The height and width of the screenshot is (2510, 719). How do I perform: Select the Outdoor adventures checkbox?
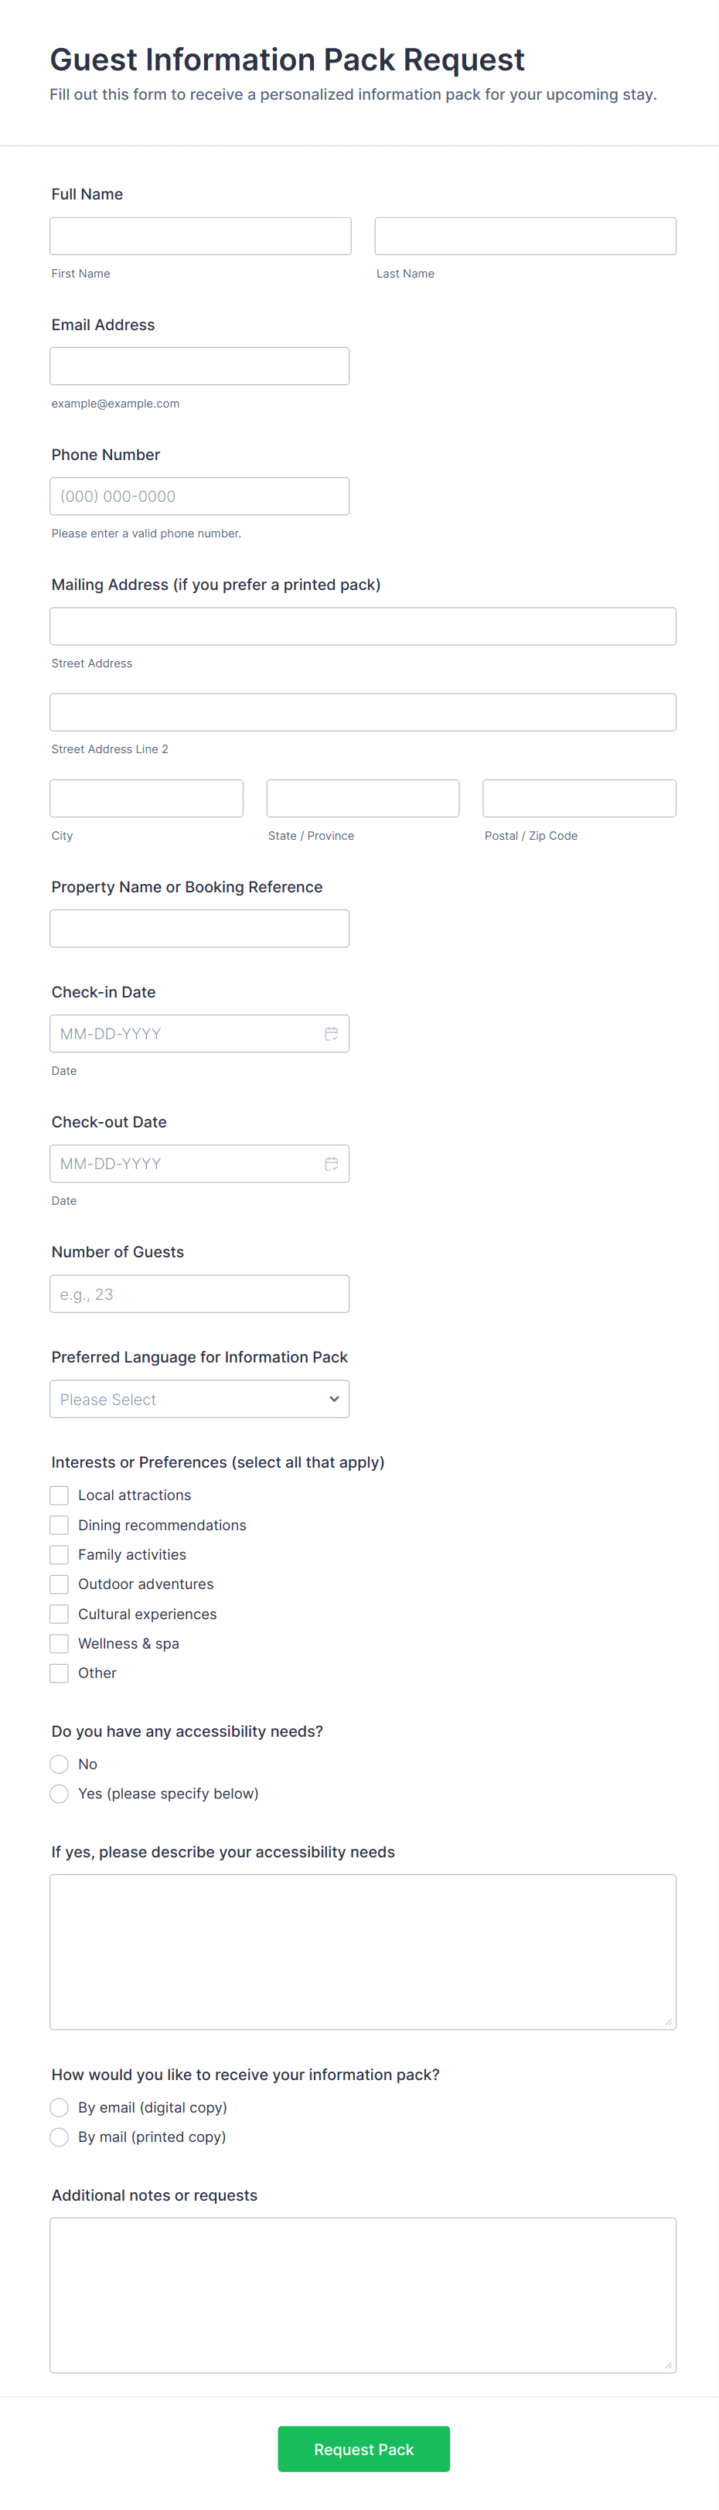tap(60, 1584)
